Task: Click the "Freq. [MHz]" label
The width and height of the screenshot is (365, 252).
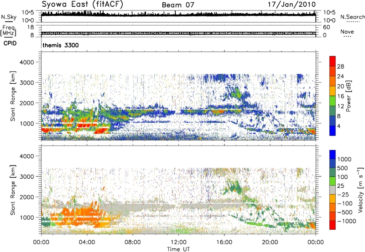Action: pos(9,31)
